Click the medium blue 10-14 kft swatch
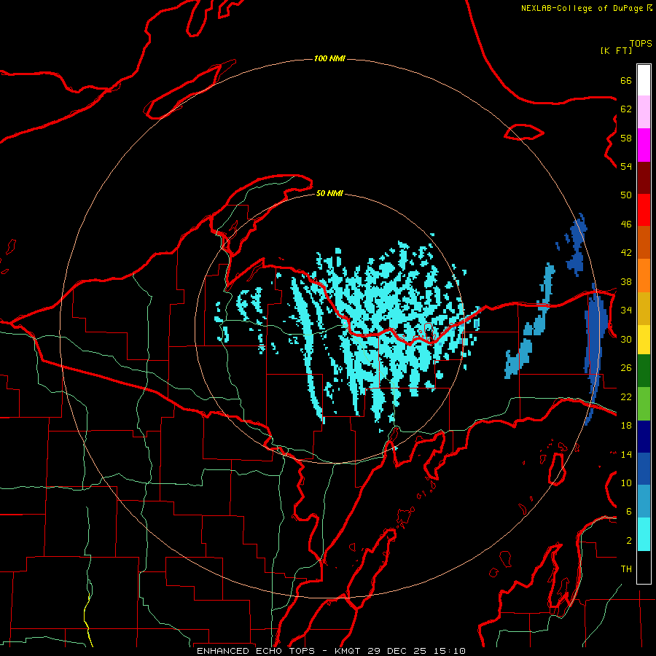The image size is (656, 656). coord(644,469)
